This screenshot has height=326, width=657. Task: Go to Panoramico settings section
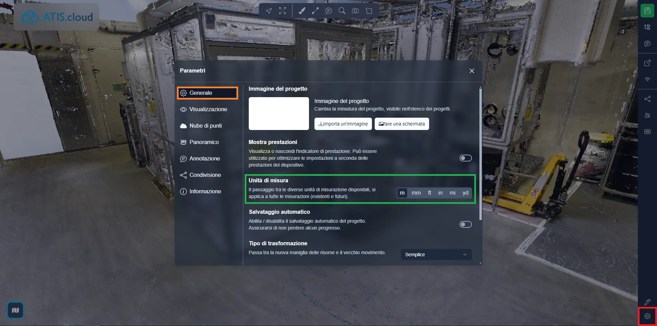pyautogui.click(x=207, y=142)
